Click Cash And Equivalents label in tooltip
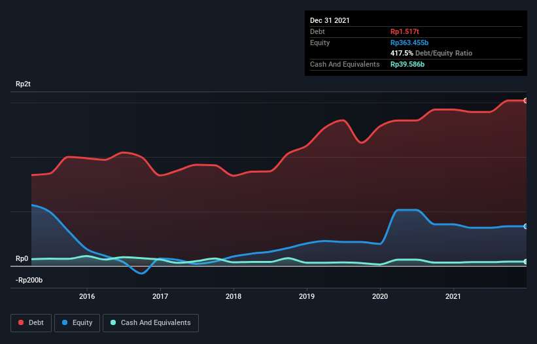537x344 pixels. click(x=345, y=64)
